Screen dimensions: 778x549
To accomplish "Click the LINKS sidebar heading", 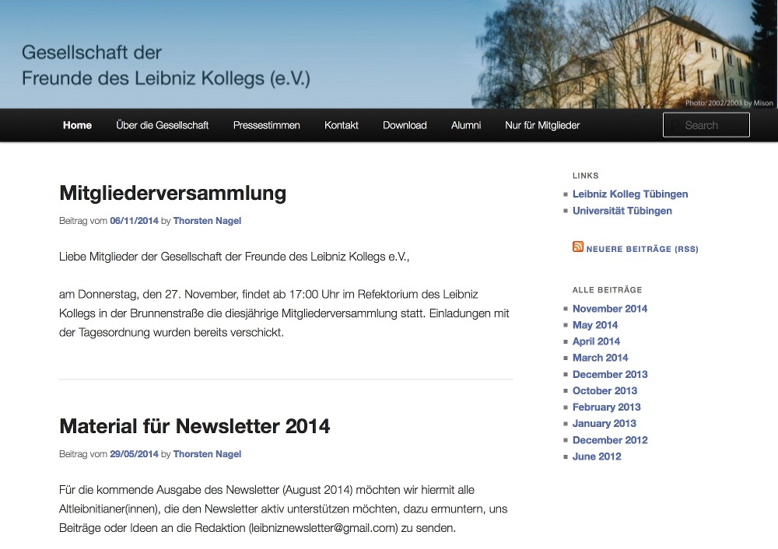I will point(586,176).
